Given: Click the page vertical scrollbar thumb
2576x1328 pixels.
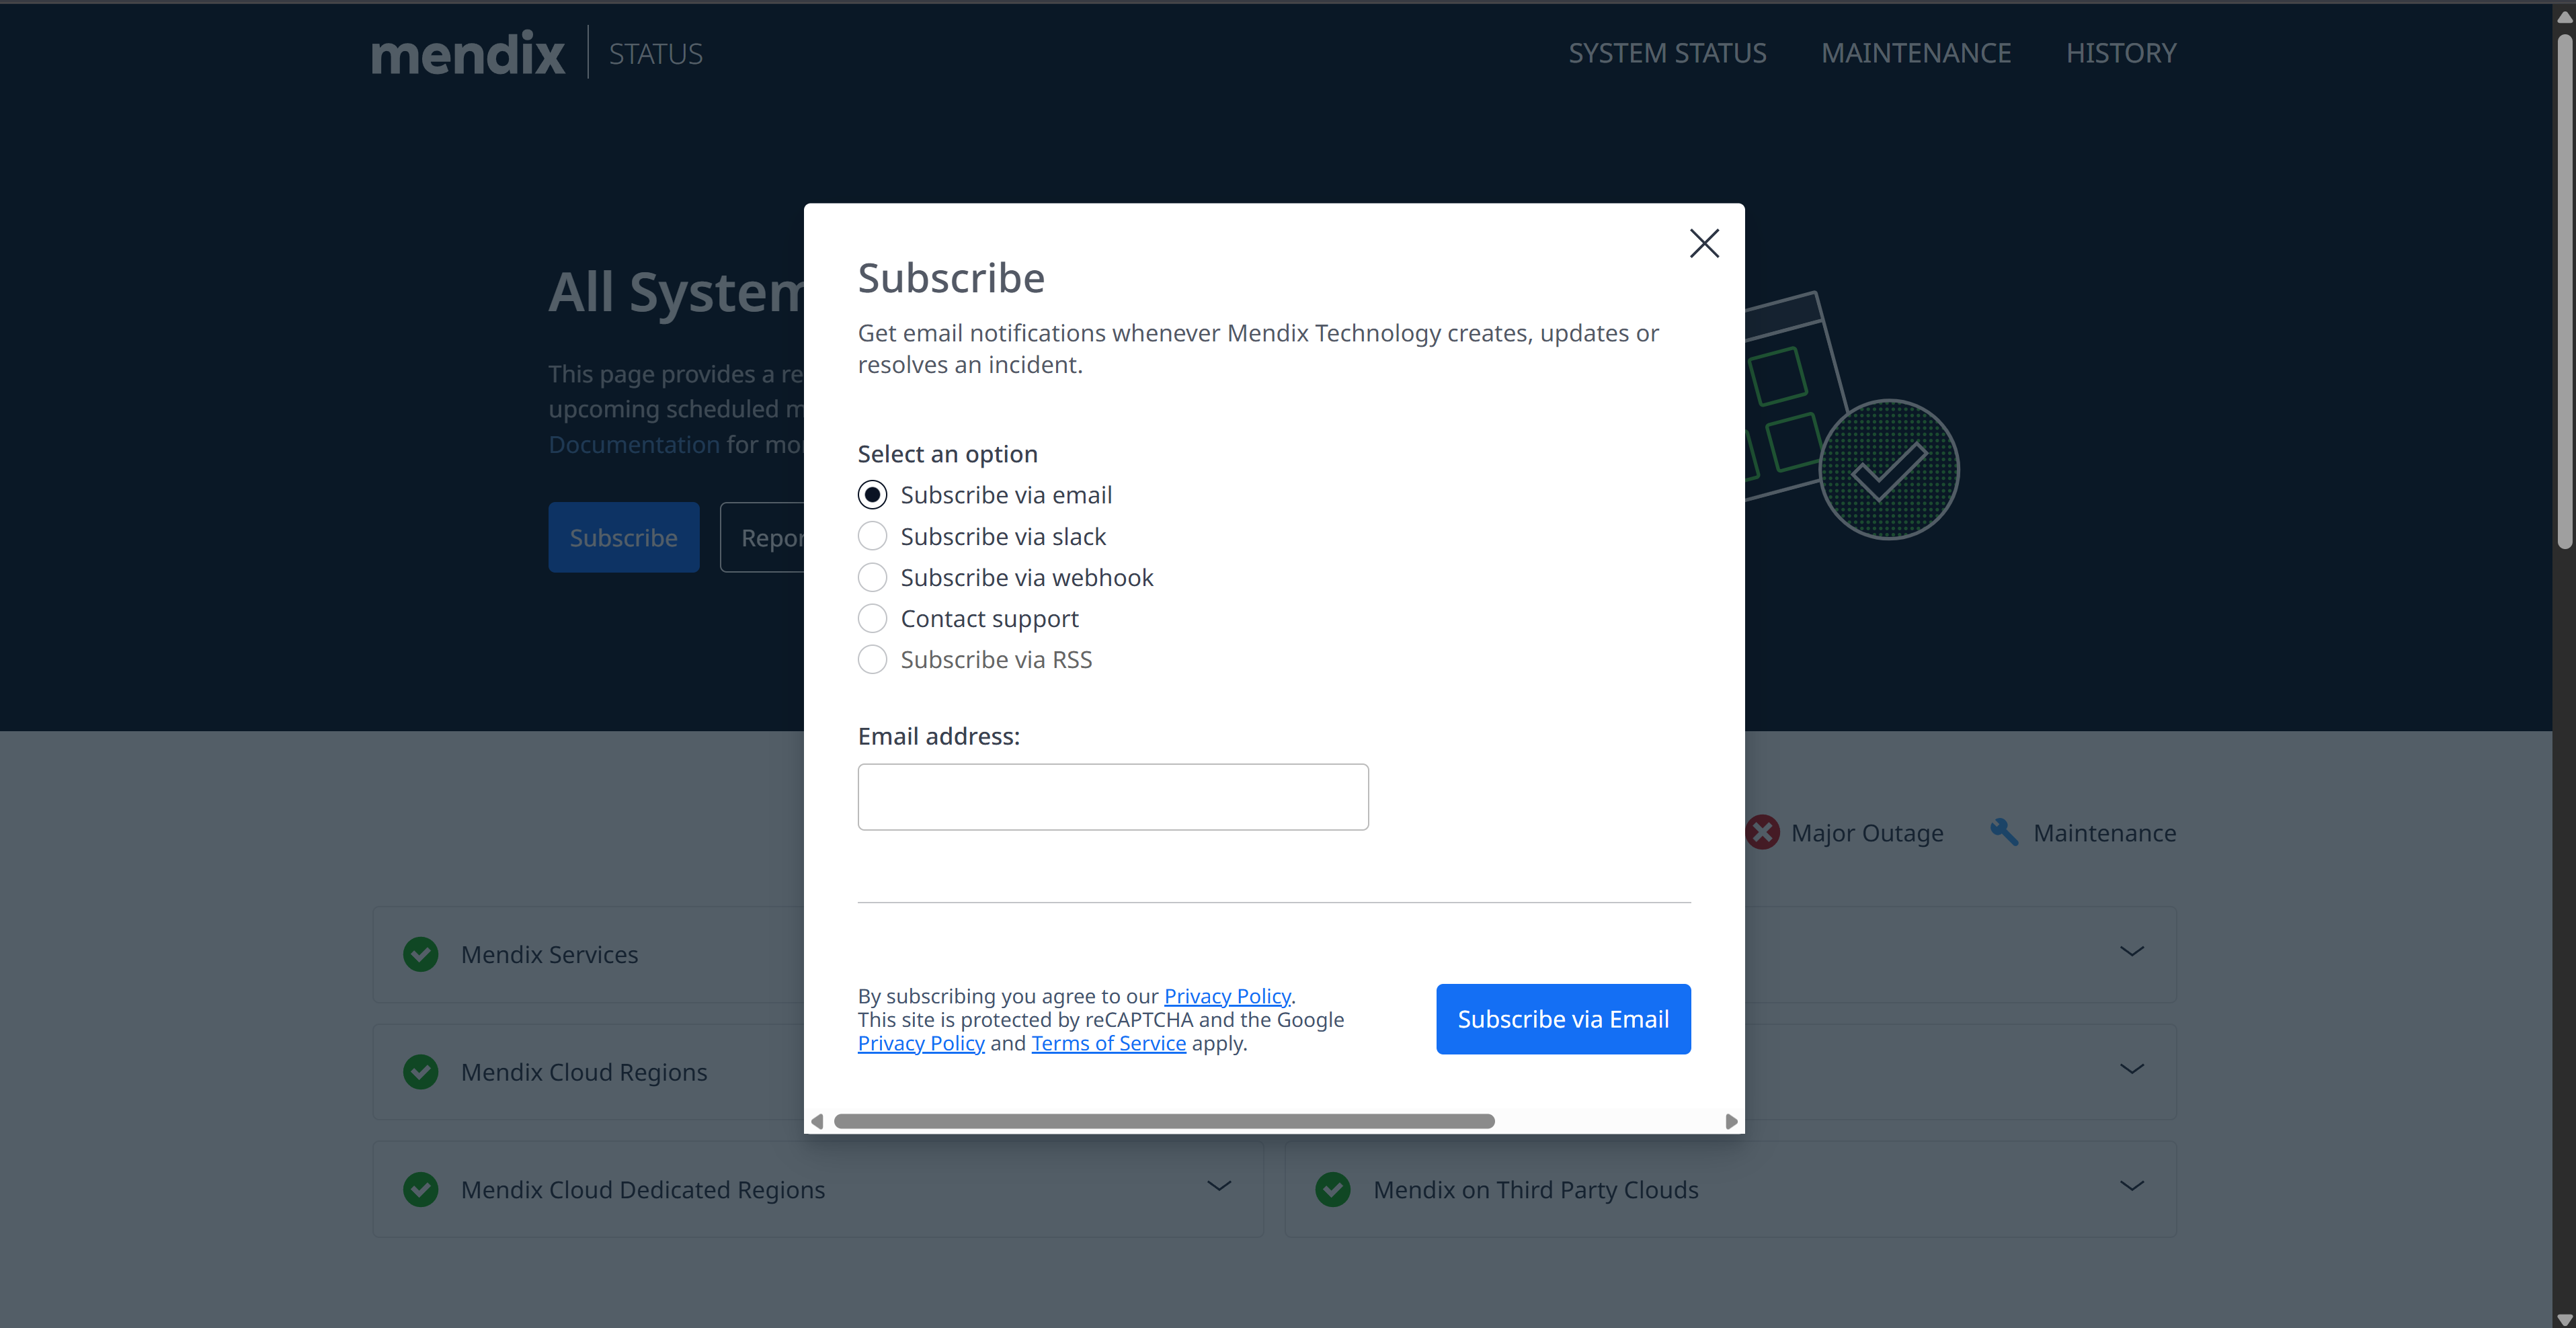Looking at the screenshot, I should (2564, 291).
